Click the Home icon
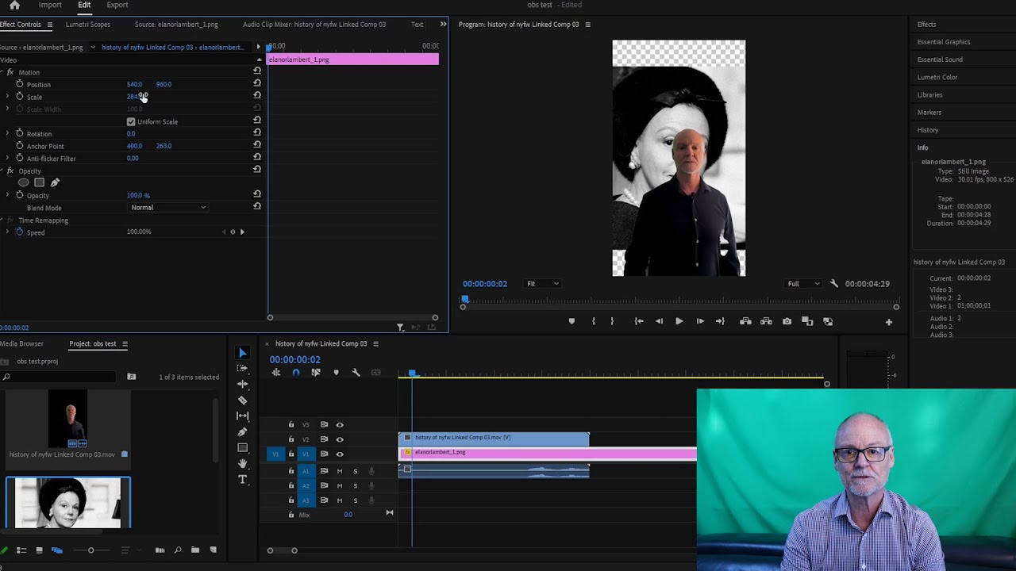Image resolution: width=1016 pixels, height=571 pixels. click(14, 6)
